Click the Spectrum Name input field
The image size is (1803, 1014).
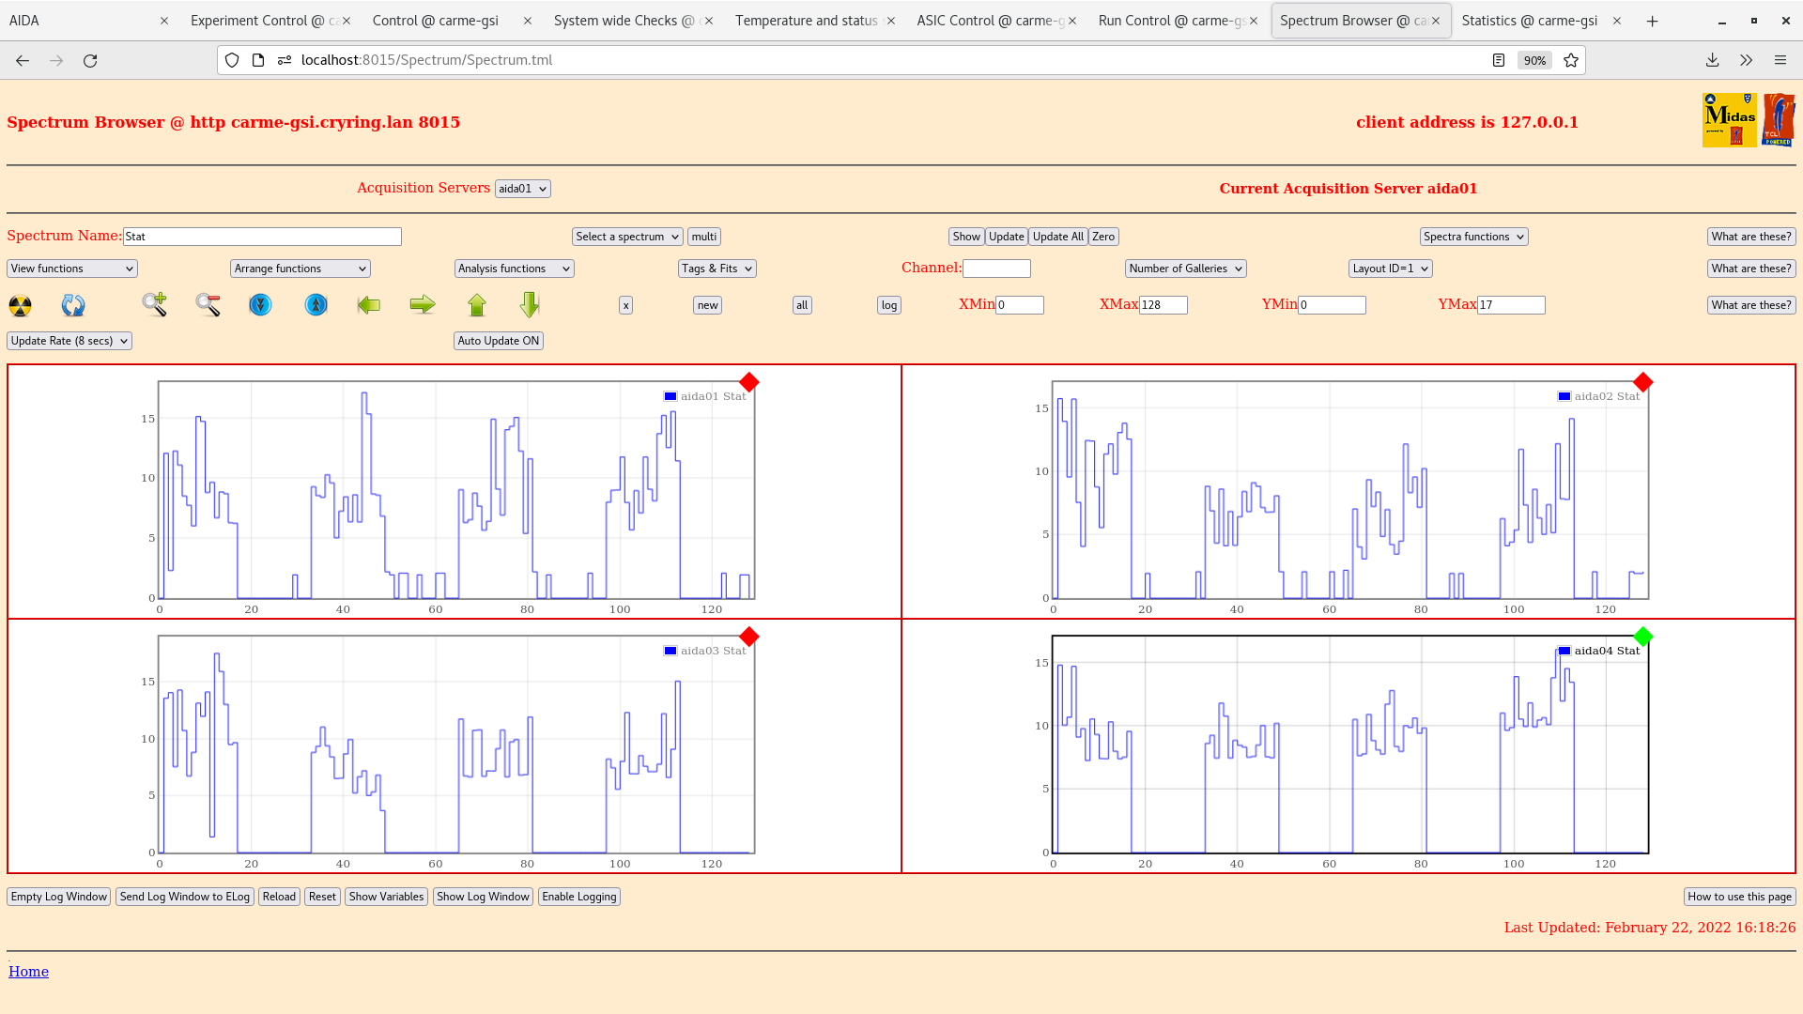(x=262, y=237)
